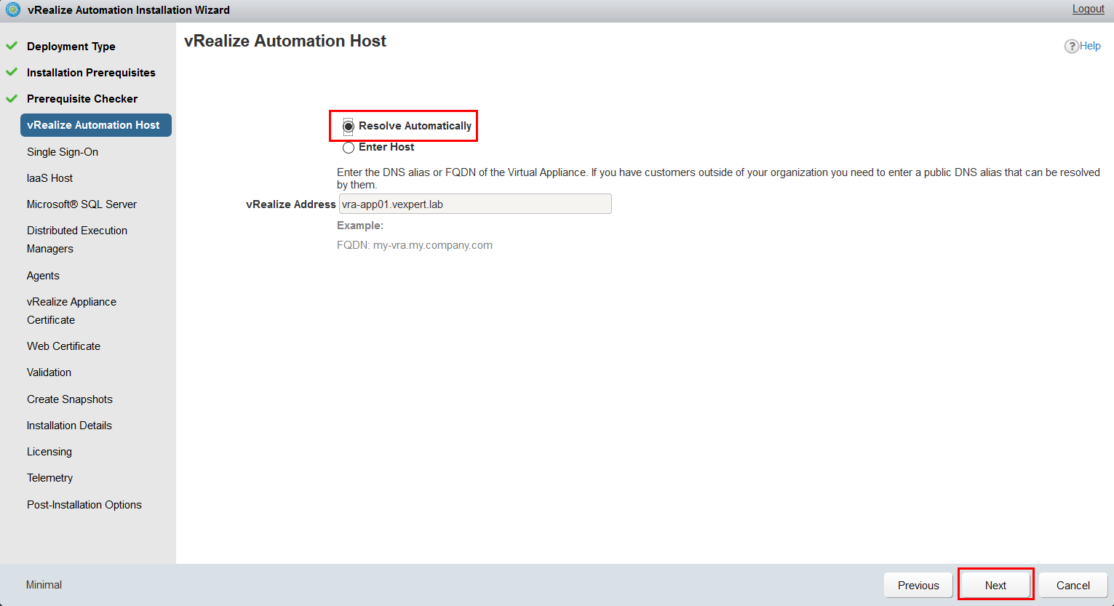Select the vRealize Automation Host step
Screen dimensions: 1114x606
pyautogui.click(x=96, y=125)
